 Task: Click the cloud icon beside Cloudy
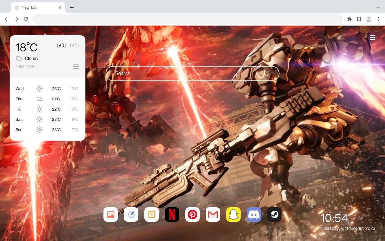tap(19, 58)
